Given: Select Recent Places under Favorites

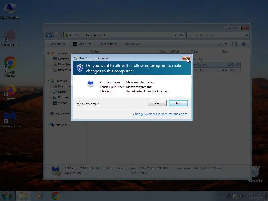Looking at the screenshot, I should pyautogui.click(x=62, y=70).
